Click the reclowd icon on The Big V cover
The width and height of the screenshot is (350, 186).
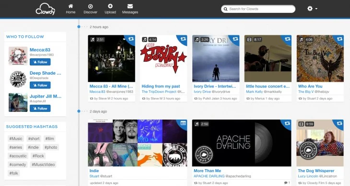point(340,39)
